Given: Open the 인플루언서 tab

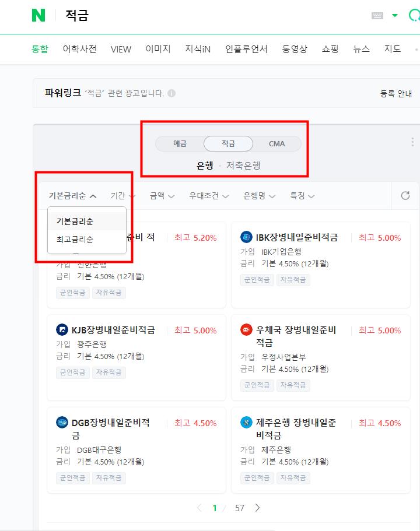Looking at the screenshot, I should (246, 49).
